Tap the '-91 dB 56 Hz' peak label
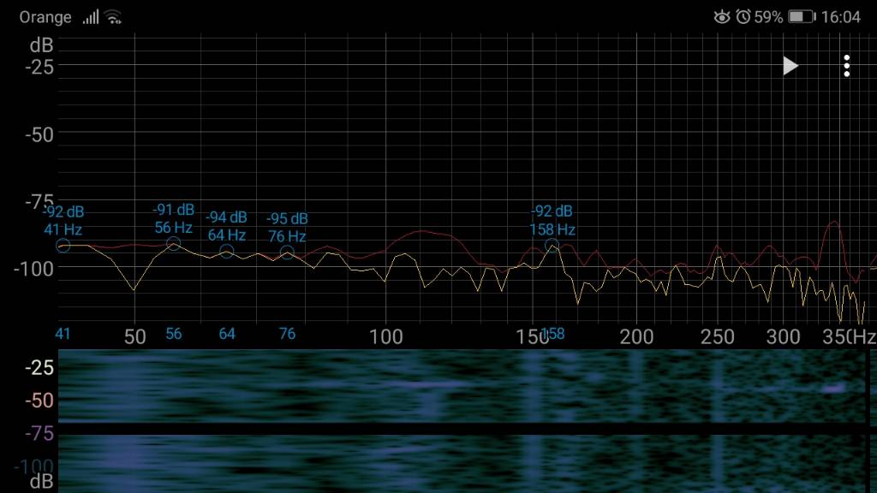Screen dimensions: 877x493 [173, 218]
